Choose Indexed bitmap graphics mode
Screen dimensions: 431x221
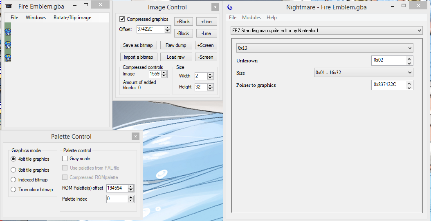[13, 180]
